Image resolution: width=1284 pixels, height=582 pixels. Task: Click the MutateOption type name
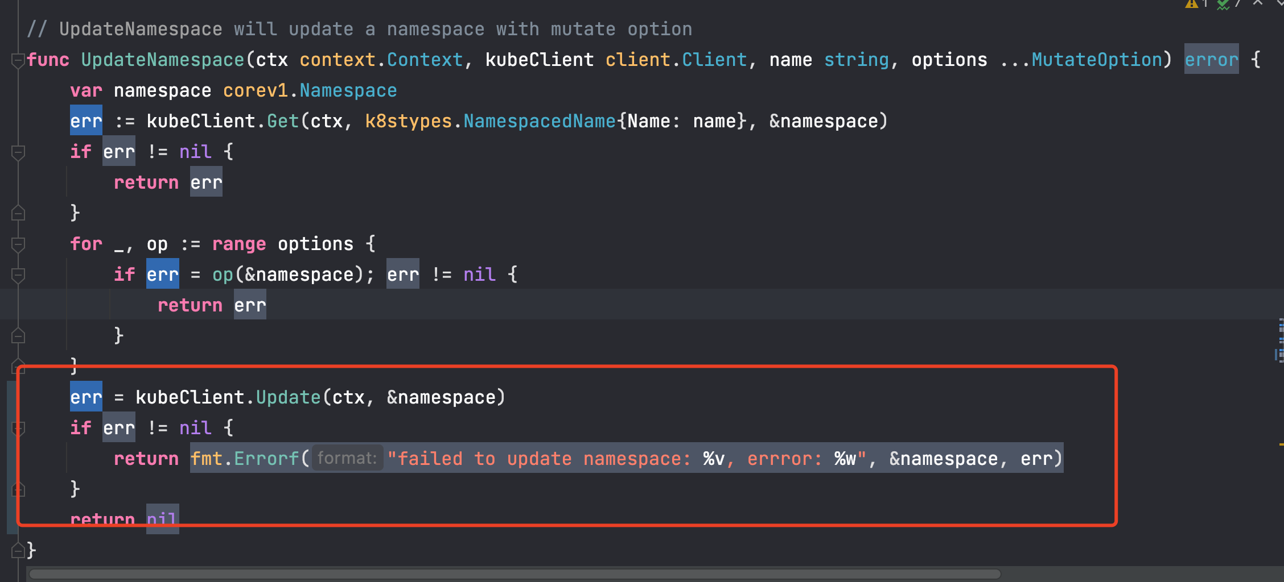coord(1096,59)
